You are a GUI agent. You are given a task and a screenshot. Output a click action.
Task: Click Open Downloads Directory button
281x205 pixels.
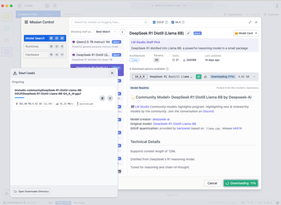click(x=31, y=191)
